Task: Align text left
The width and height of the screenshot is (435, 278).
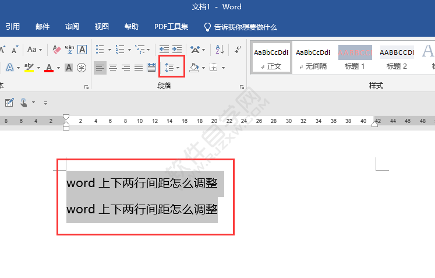Action: pos(100,68)
